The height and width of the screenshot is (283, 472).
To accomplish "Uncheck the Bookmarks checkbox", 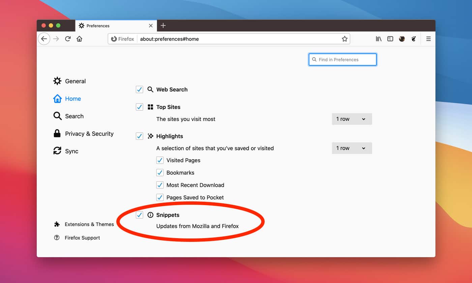I will pyautogui.click(x=160, y=173).
